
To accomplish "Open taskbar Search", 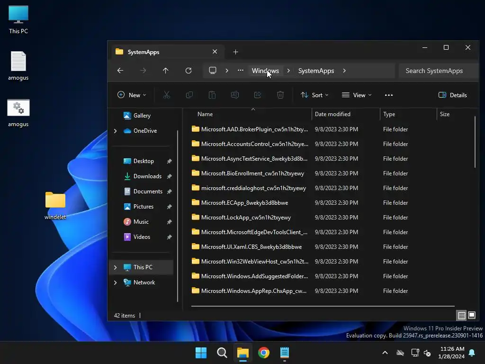I will point(222,353).
